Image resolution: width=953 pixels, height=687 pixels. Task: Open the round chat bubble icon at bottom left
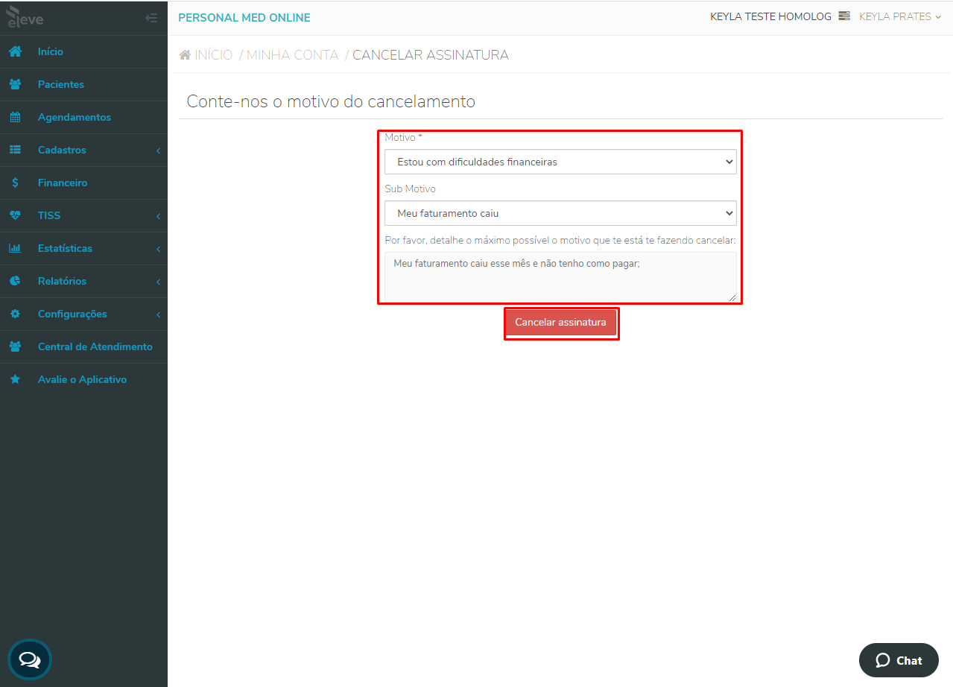[x=30, y=659]
